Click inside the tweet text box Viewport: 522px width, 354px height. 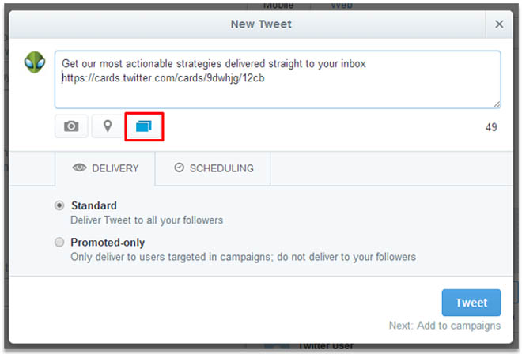click(x=278, y=80)
